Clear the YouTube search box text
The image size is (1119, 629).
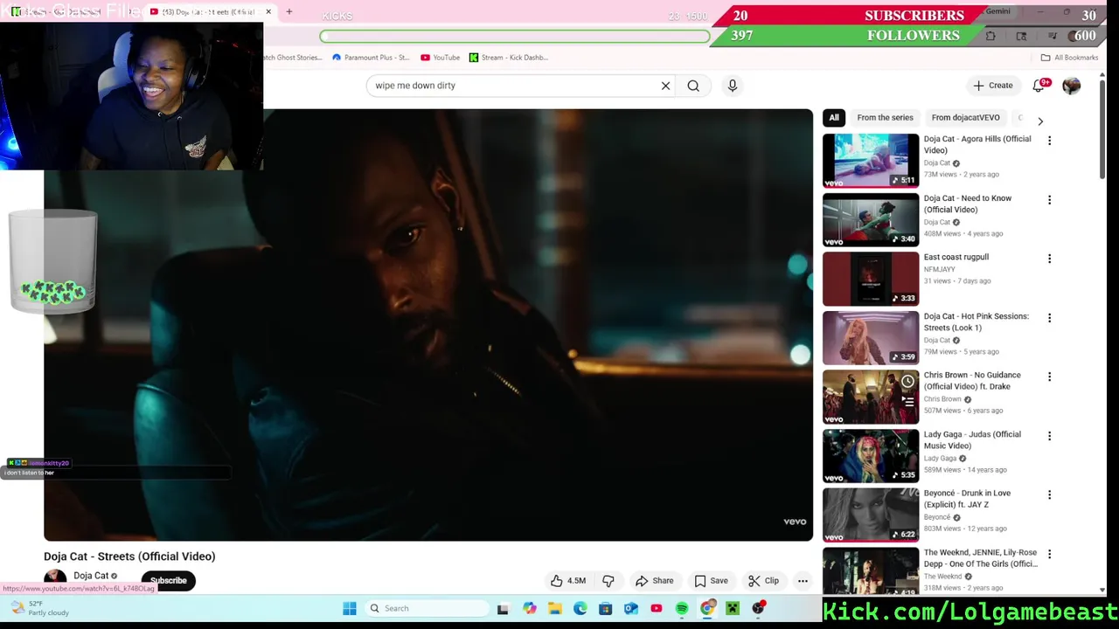coord(665,86)
